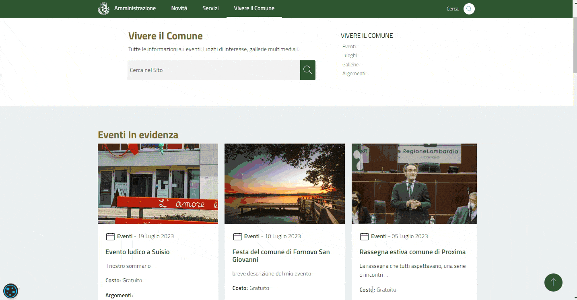Click the header search magnifier icon
Image resolution: width=577 pixels, height=300 pixels.
[x=469, y=9]
